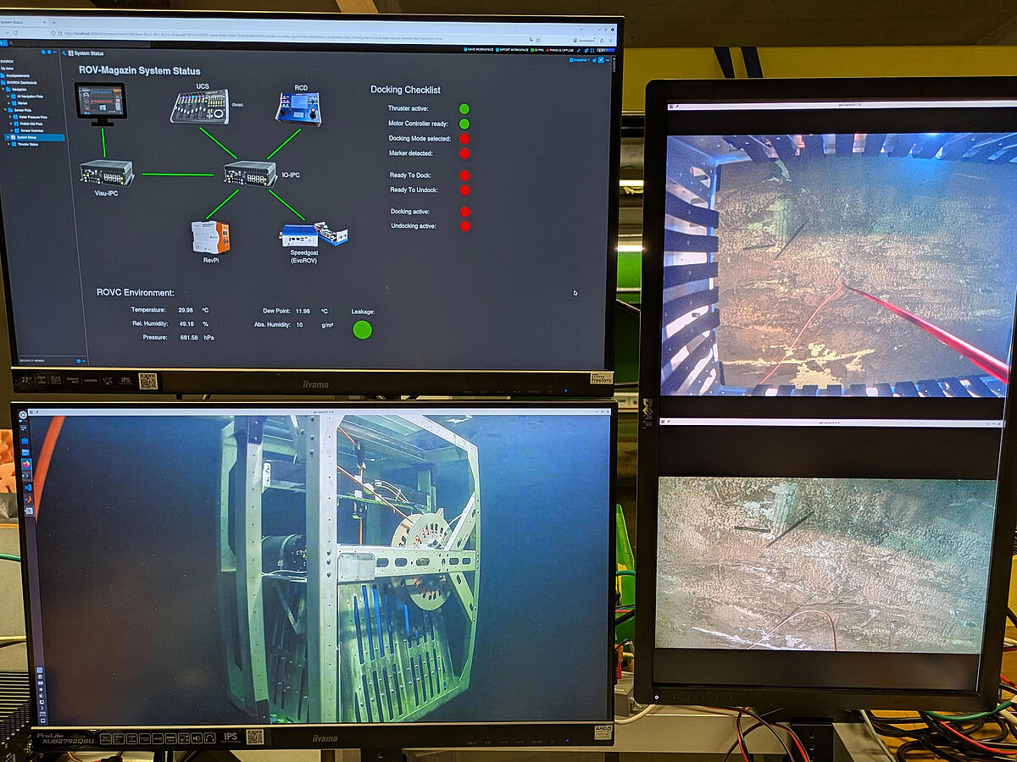Select System Status in the sidebar tree
Viewport: 1017px width, 762px height.
[34, 137]
